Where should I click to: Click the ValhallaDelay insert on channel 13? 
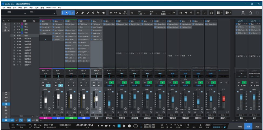tap(198, 24)
